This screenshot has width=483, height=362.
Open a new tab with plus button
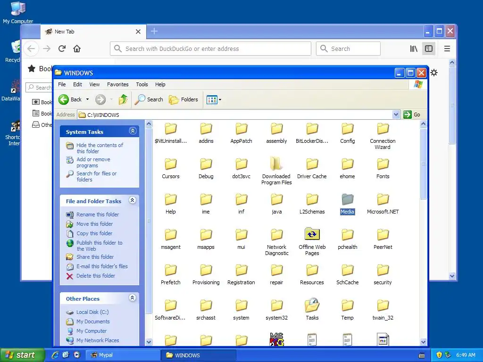[x=154, y=31]
